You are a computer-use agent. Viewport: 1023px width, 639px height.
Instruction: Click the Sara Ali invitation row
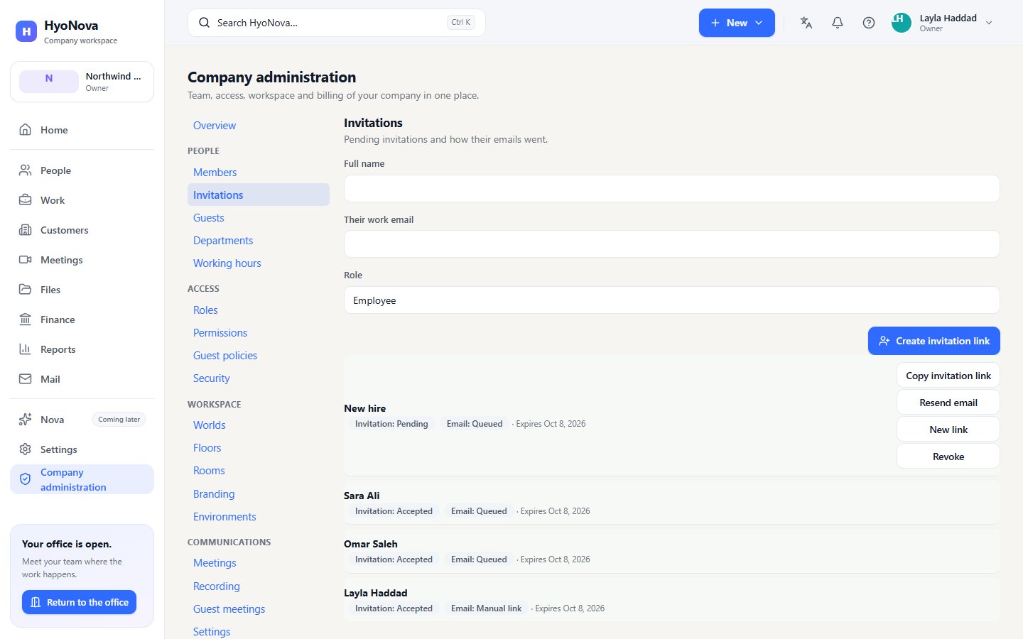(671, 503)
